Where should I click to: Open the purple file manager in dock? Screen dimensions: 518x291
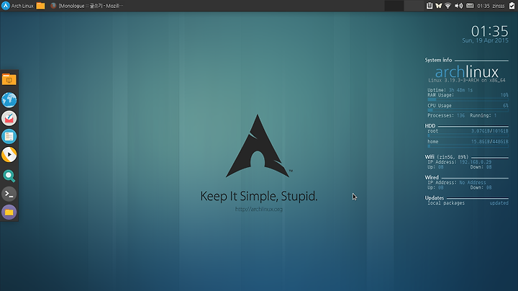pos(9,212)
